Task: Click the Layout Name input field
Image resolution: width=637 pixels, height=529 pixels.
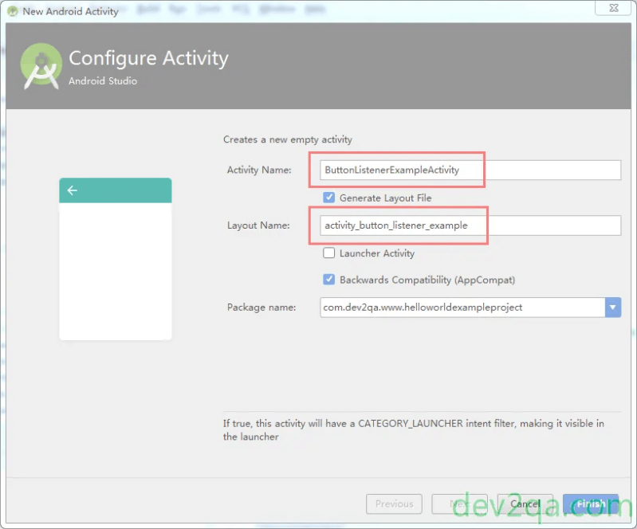Action: pyautogui.click(x=470, y=225)
